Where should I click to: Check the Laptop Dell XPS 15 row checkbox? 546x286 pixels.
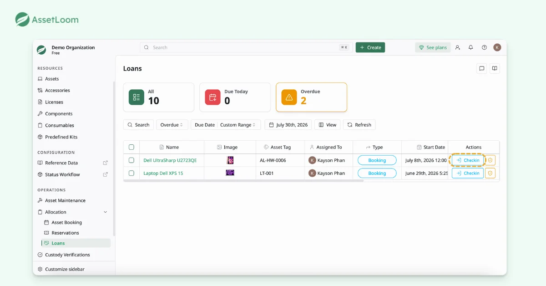[131, 173]
